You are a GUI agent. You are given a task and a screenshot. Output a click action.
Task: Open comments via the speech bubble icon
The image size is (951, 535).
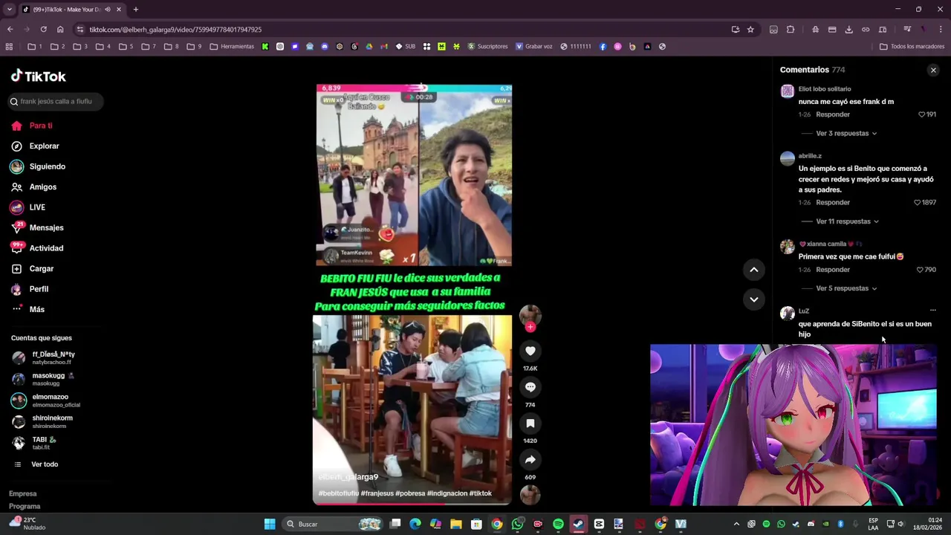pos(530,387)
